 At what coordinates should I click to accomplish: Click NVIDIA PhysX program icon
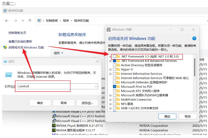click(x=54, y=126)
